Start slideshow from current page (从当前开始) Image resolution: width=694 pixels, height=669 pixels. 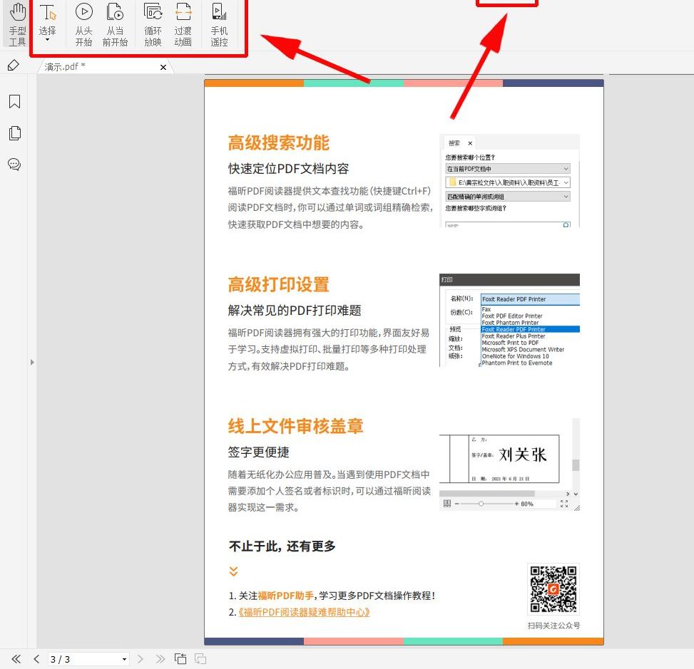tap(115, 24)
